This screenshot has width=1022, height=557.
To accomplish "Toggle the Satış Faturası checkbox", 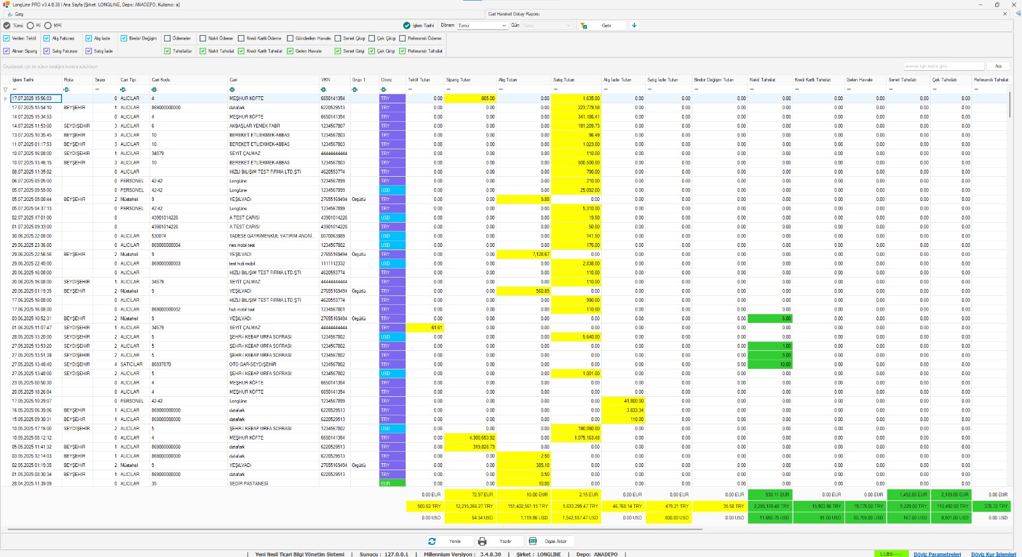I will (x=47, y=51).
